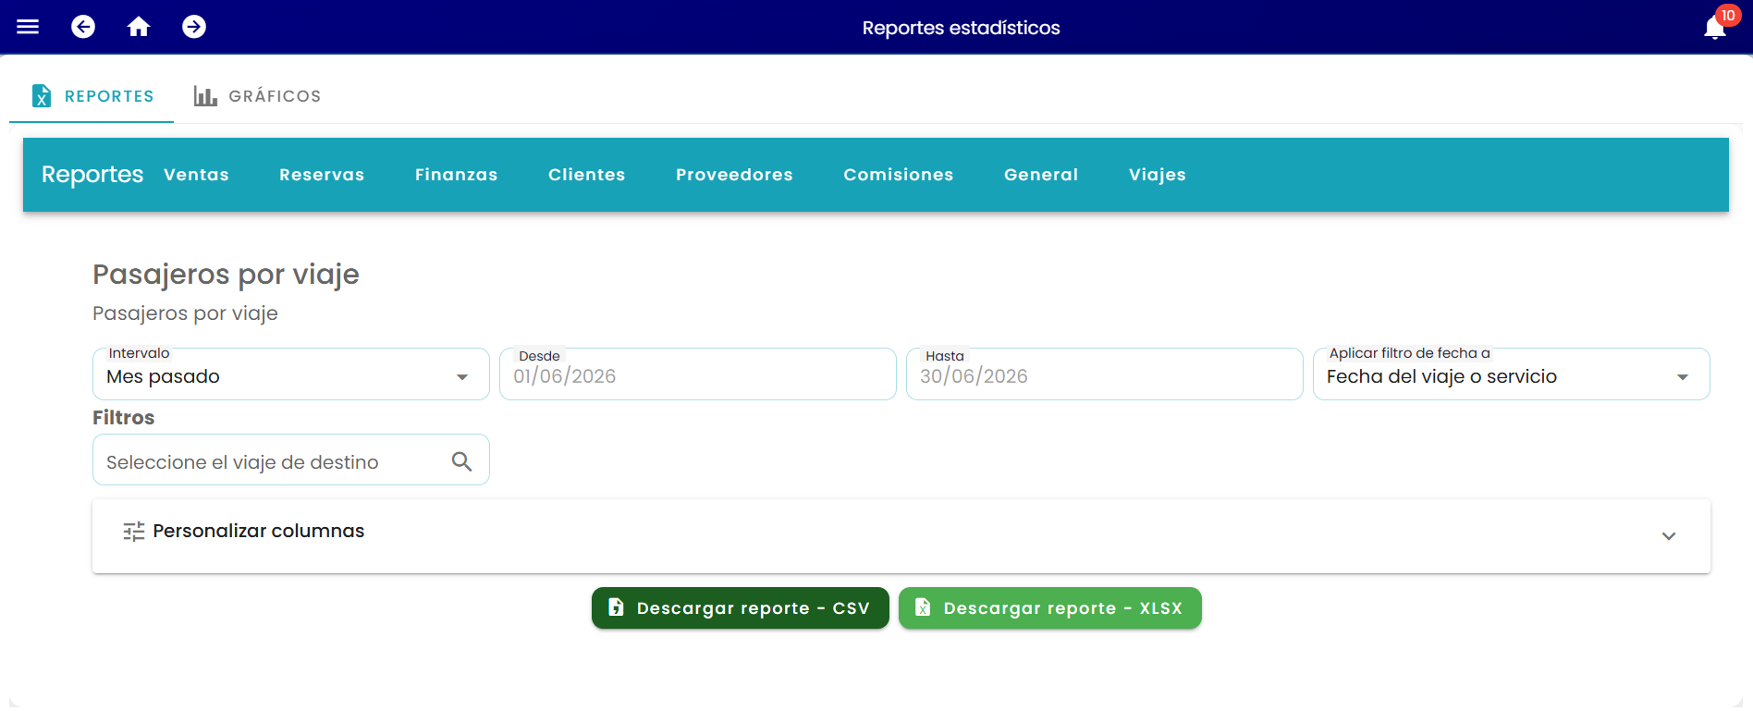Click the Desde date field
Image resolution: width=1753 pixels, height=711 pixels.
(698, 374)
